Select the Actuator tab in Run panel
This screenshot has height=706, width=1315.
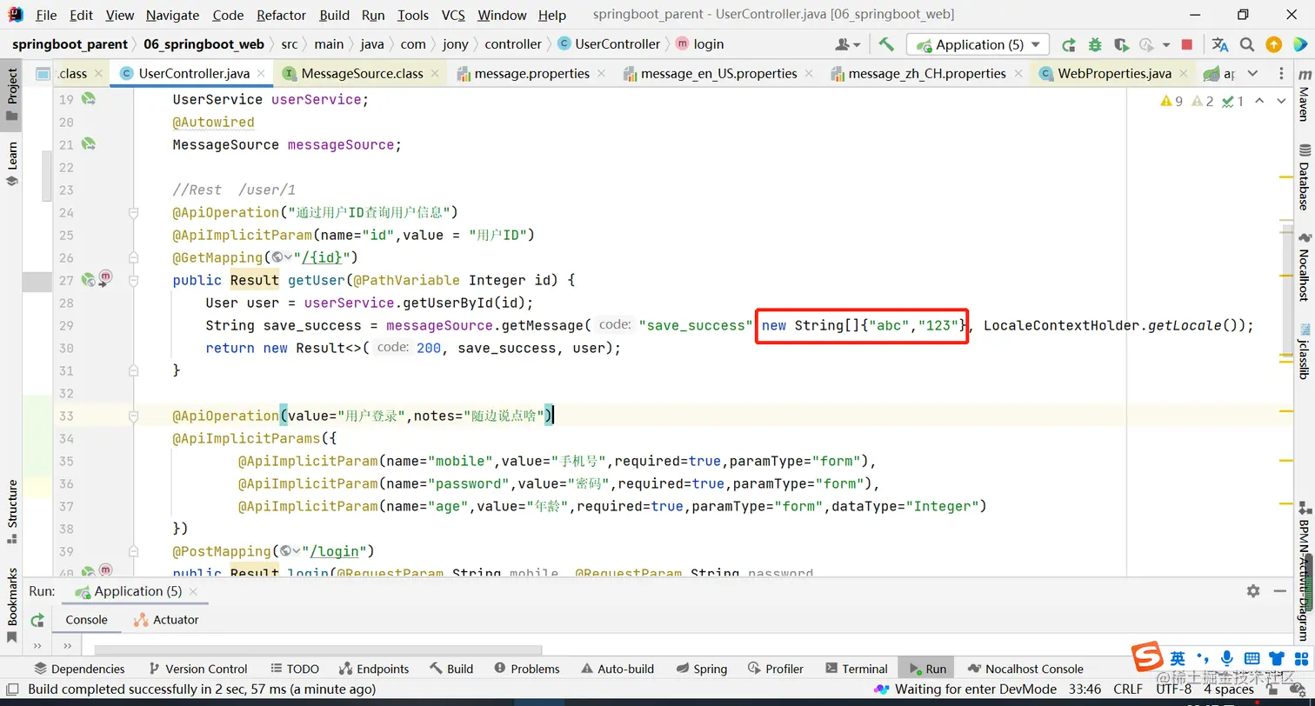point(166,620)
